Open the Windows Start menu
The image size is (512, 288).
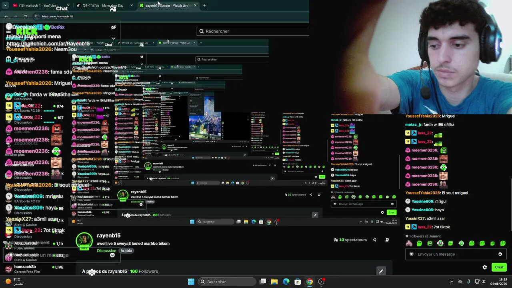point(191,282)
